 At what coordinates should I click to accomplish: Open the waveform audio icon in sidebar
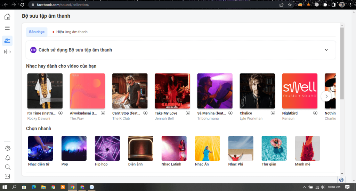7,52
